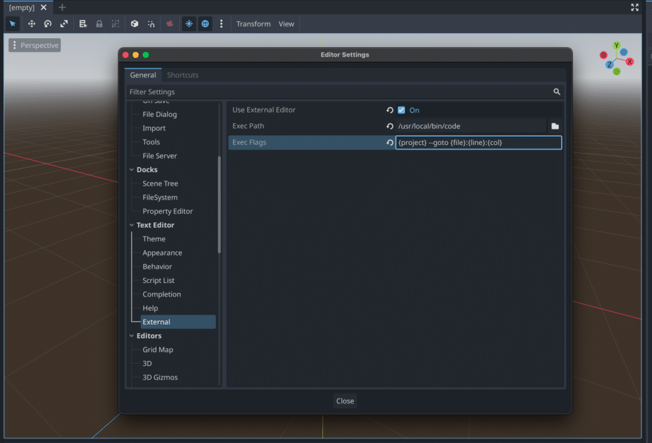Select the Move tool in the toolbar

coord(31,24)
